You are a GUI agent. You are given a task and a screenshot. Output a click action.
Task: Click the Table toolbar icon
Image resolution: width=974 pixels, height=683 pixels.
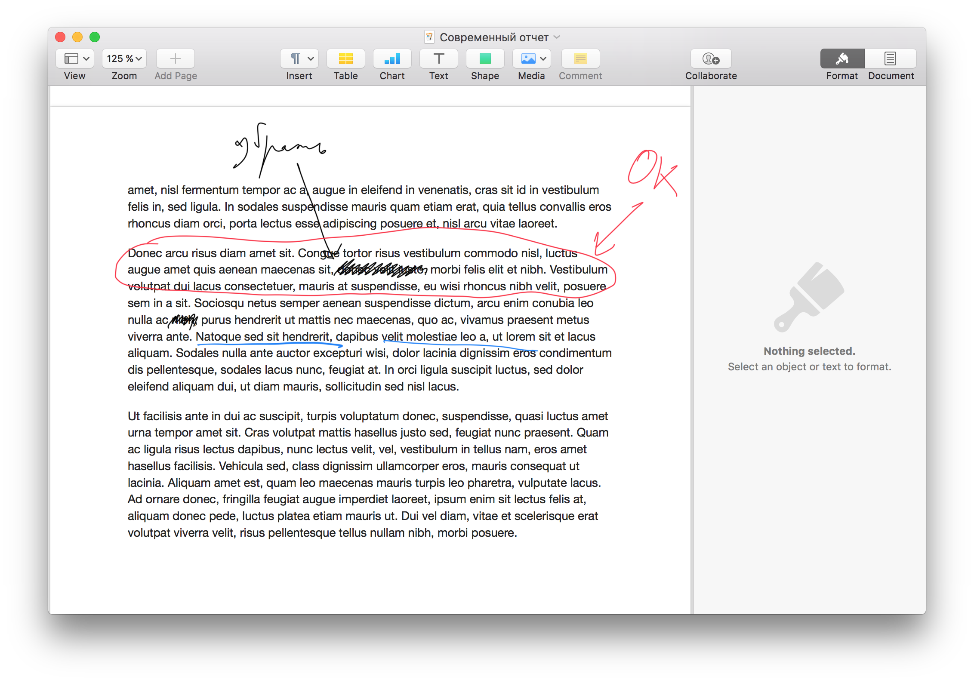[345, 58]
